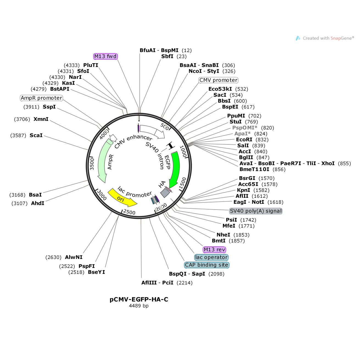Click the ScaI (3587) enzyme label

pos(26,135)
